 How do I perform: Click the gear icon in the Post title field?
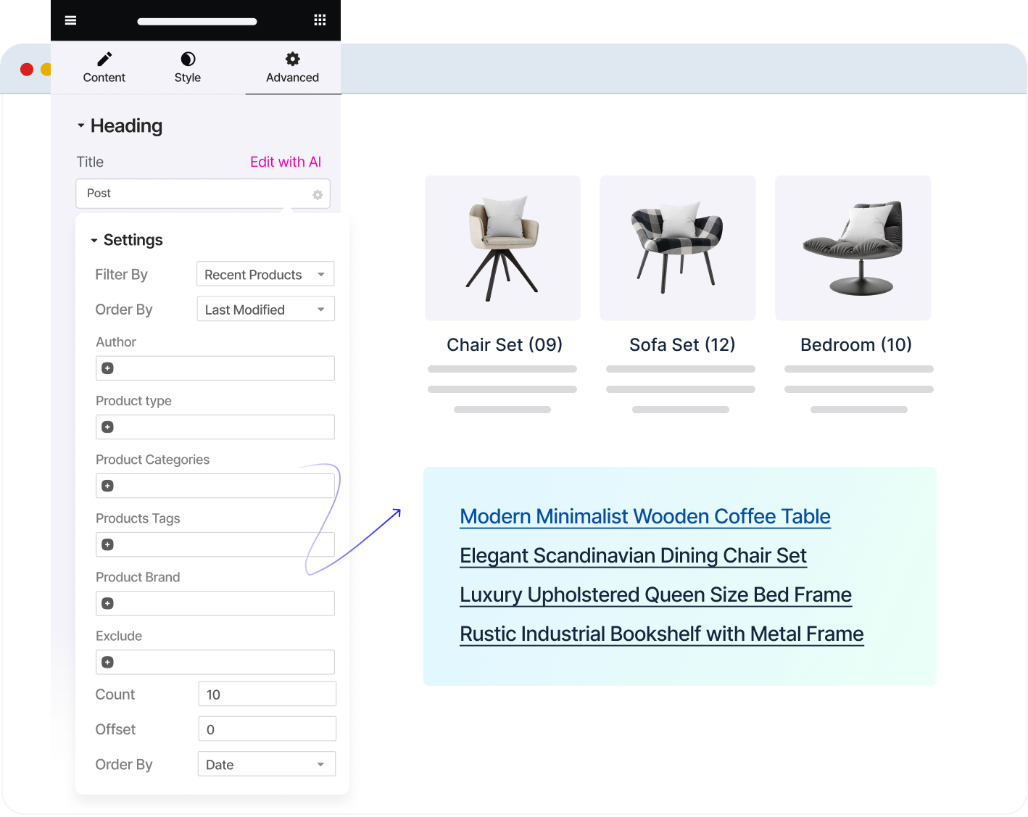[x=317, y=194]
